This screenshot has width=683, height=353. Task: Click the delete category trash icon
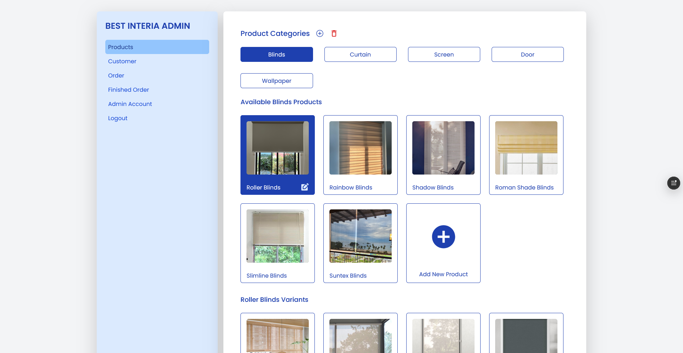334,33
